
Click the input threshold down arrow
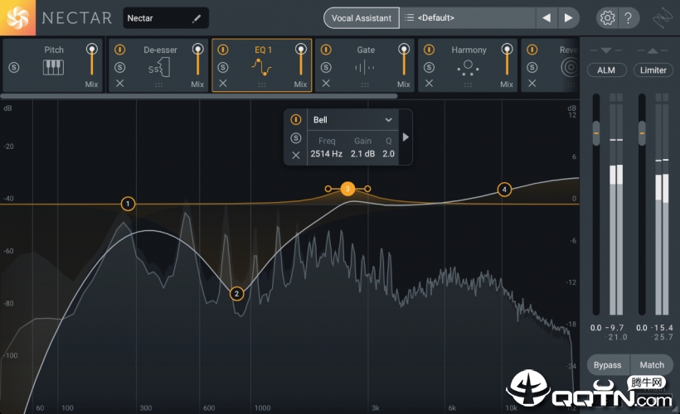click(x=606, y=51)
